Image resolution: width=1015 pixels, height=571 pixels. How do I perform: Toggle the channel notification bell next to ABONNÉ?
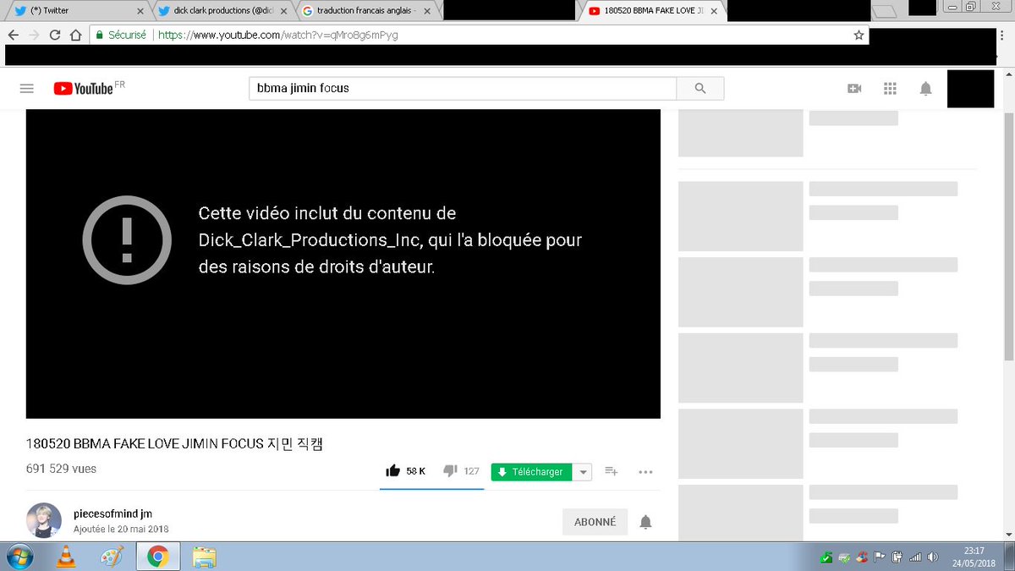pos(645,522)
